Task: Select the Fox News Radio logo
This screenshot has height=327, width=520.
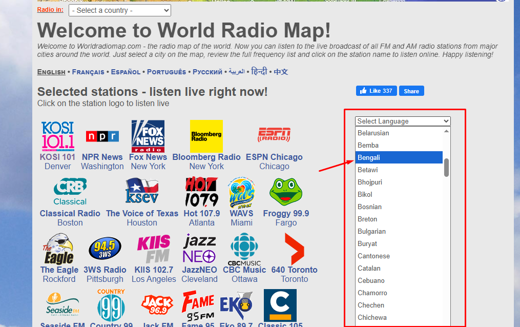Action: point(148,136)
